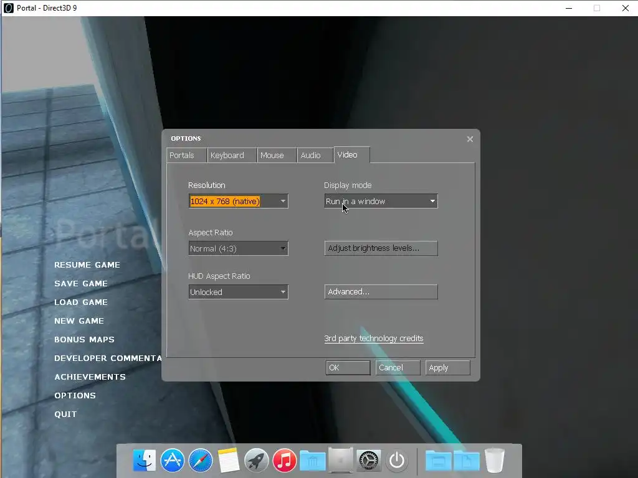Click Cancel in Options dialog
The width and height of the screenshot is (638, 478).
point(398,367)
